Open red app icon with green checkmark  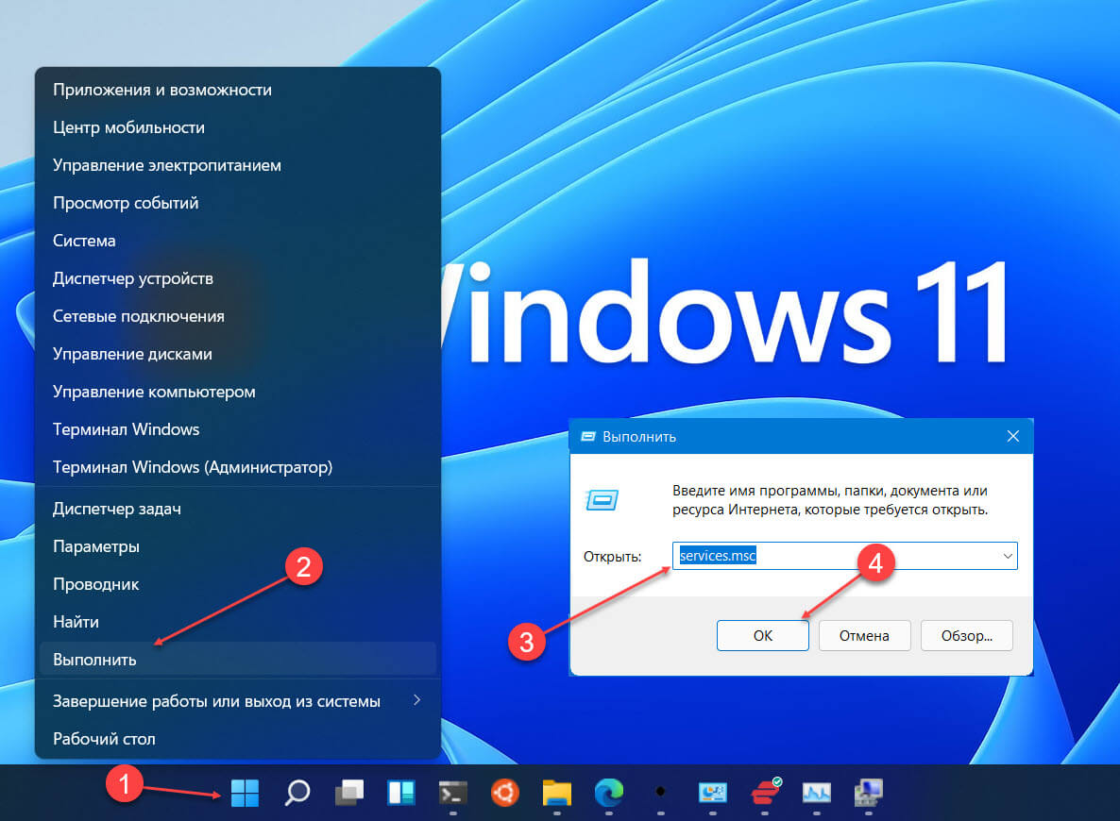766,792
